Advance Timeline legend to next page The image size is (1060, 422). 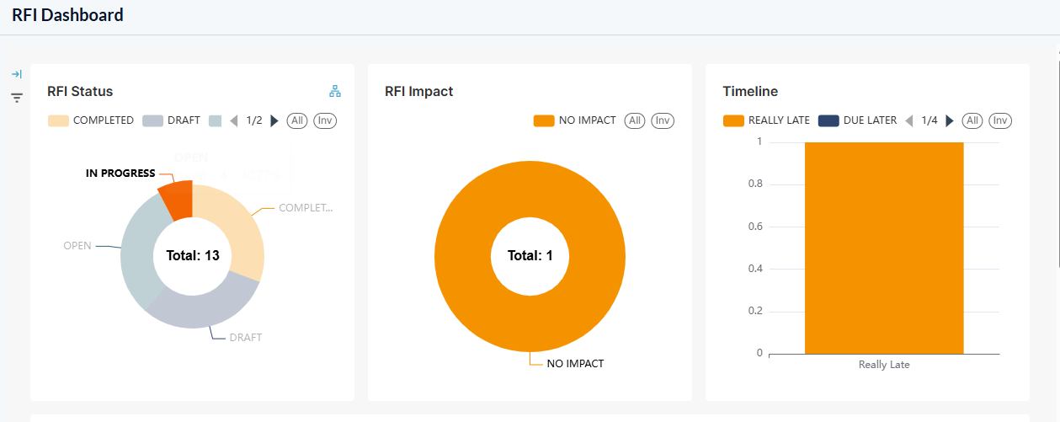[x=950, y=120]
